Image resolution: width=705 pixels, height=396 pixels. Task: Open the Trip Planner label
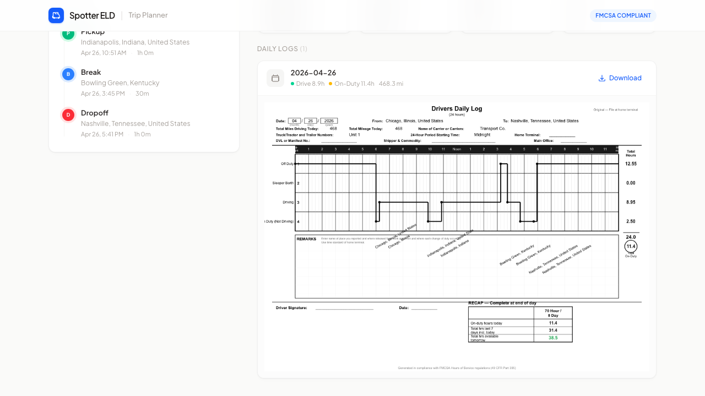point(148,15)
